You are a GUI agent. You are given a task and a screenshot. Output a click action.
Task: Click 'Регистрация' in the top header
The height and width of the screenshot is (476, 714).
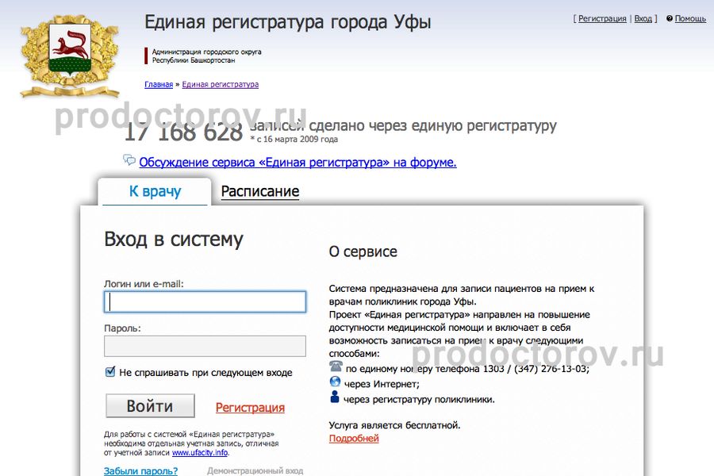[x=602, y=19]
